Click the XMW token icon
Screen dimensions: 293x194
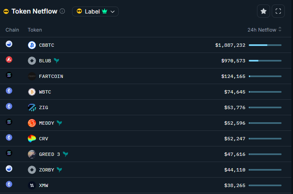tap(32, 185)
